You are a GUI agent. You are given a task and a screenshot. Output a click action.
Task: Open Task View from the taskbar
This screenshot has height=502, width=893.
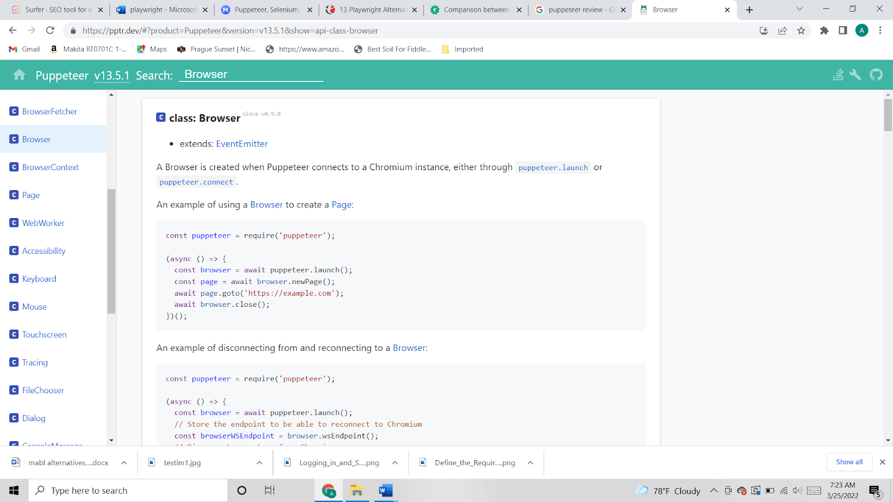click(x=270, y=490)
